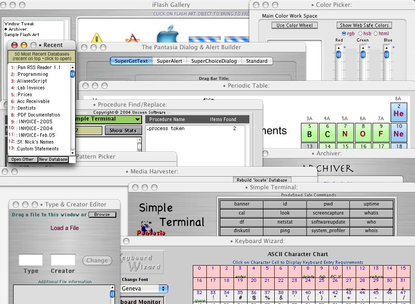Image resolution: width=415 pixels, height=304 pixels.
Task: Run the 'netstat' command in Simple Terminal
Action: (285, 222)
